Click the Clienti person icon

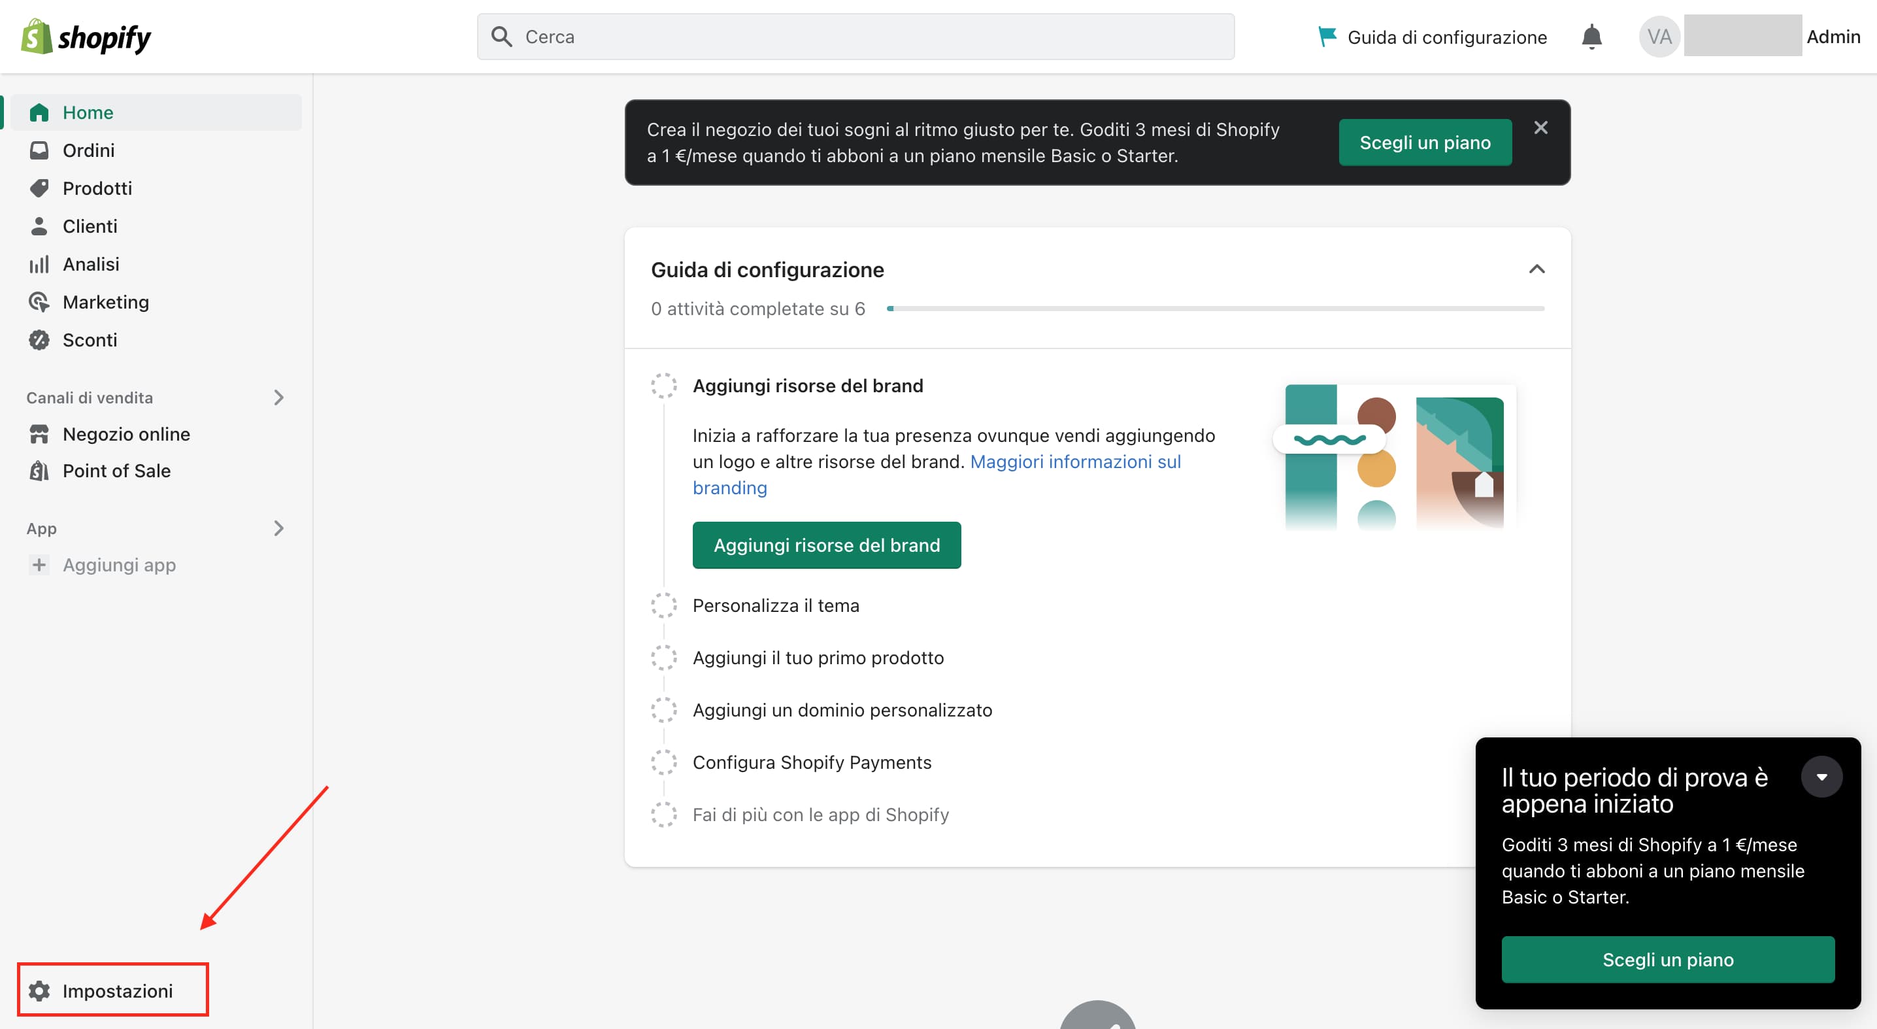(39, 226)
